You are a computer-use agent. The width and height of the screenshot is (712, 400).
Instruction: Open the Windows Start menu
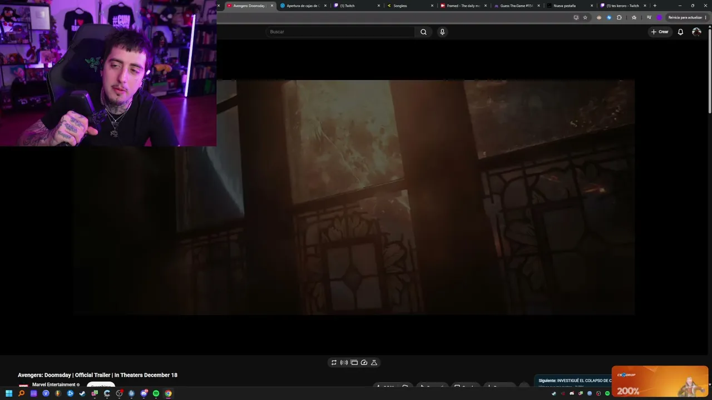[9, 393]
